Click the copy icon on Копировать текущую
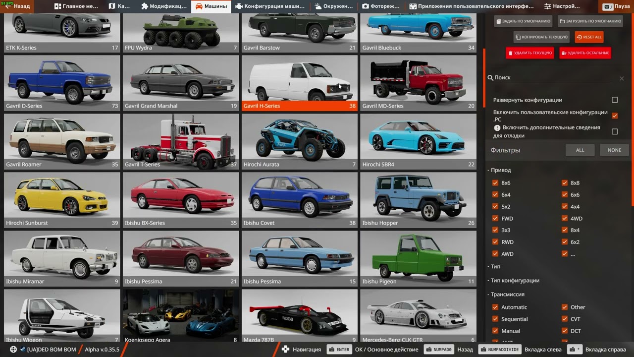 click(518, 37)
